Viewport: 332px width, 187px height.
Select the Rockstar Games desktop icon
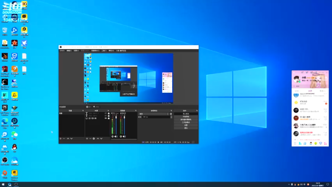(15, 175)
